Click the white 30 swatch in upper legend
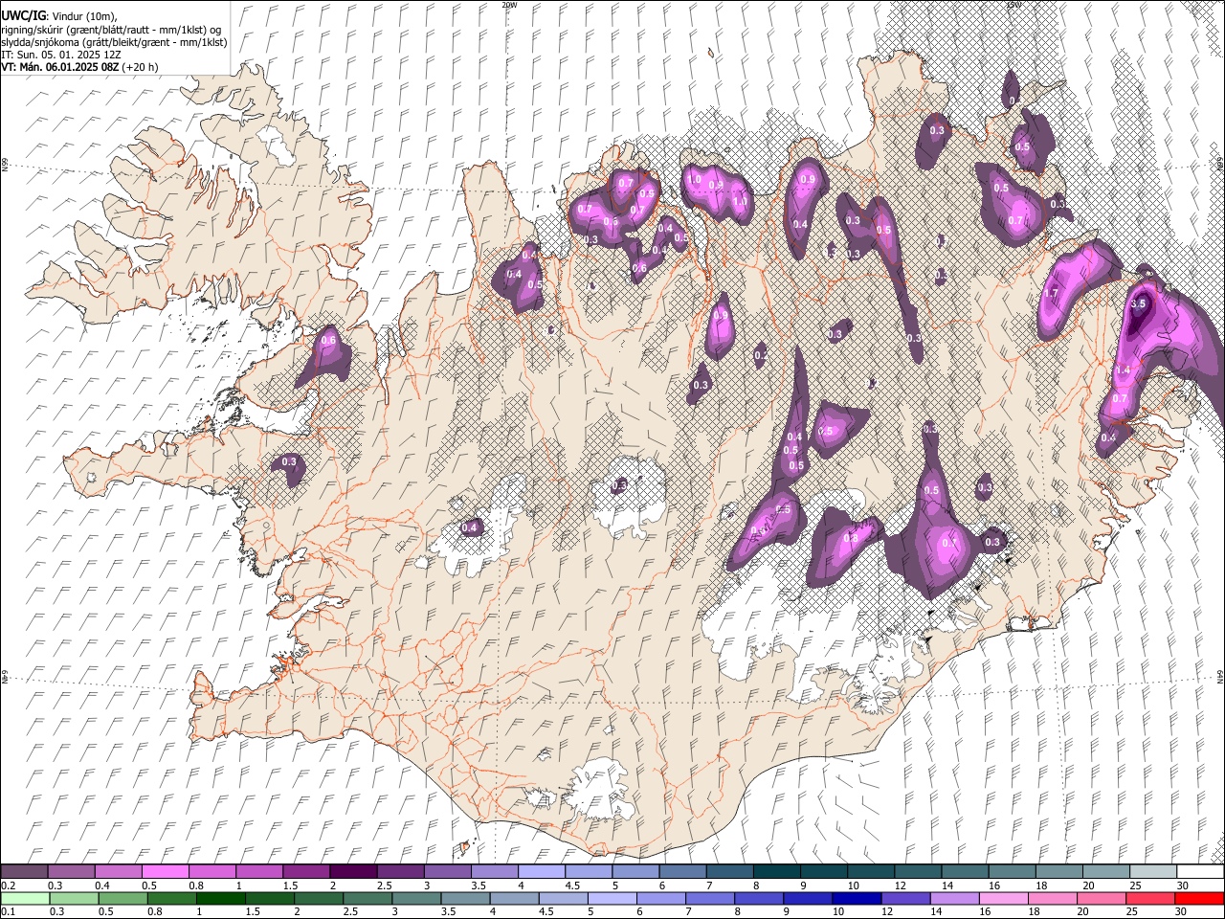Screen dimensions: 1225x919 (1199, 871)
